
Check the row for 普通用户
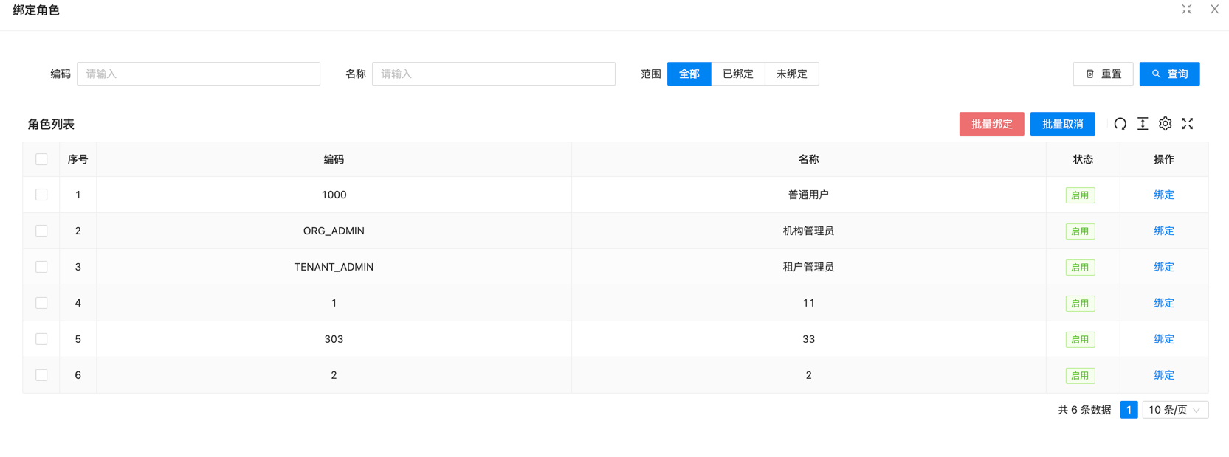(x=41, y=195)
